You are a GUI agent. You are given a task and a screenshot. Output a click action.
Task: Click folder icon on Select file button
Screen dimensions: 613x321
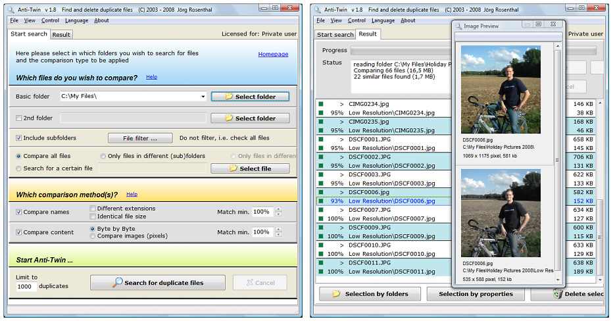(x=233, y=168)
